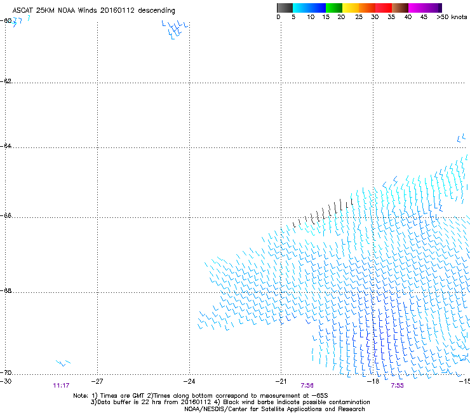Screen dimensions: 470x413
Task: Click the NOAA/NESDIS credit line
Action: (x=274, y=409)
